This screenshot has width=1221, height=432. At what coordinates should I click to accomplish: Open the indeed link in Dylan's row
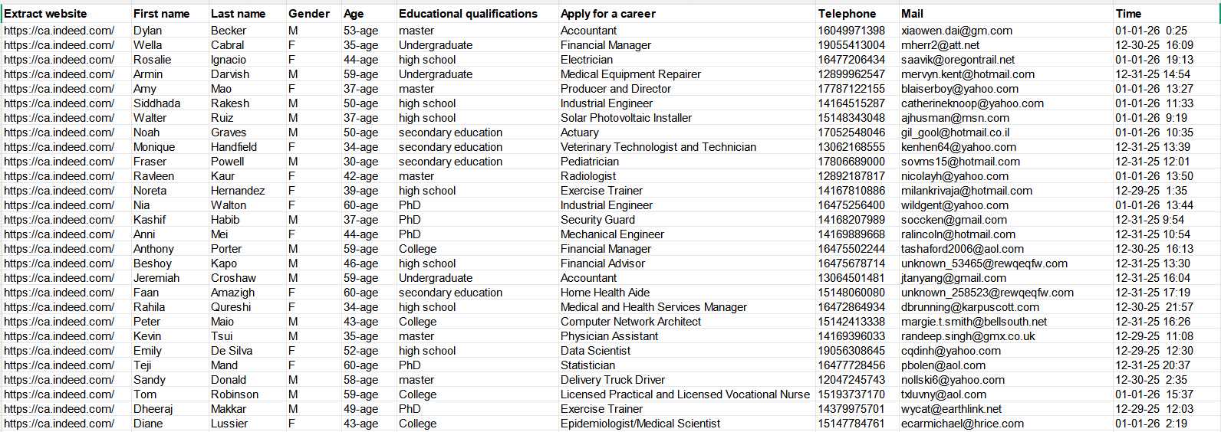coord(59,31)
